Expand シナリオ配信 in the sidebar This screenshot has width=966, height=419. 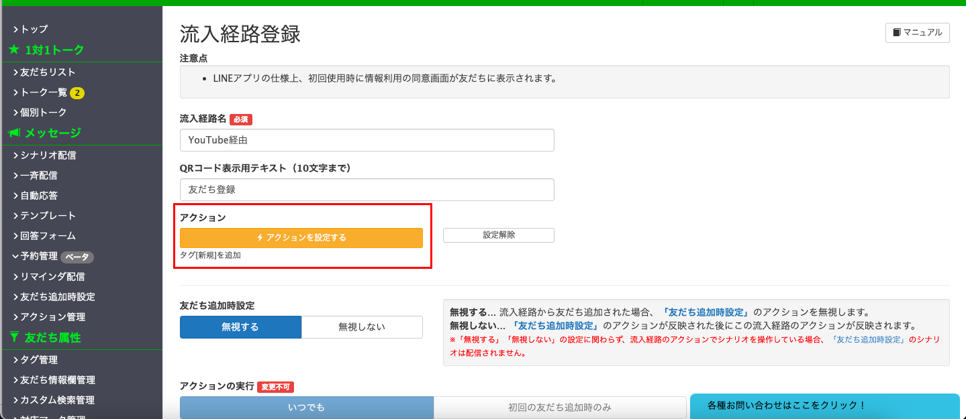point(47,156)
